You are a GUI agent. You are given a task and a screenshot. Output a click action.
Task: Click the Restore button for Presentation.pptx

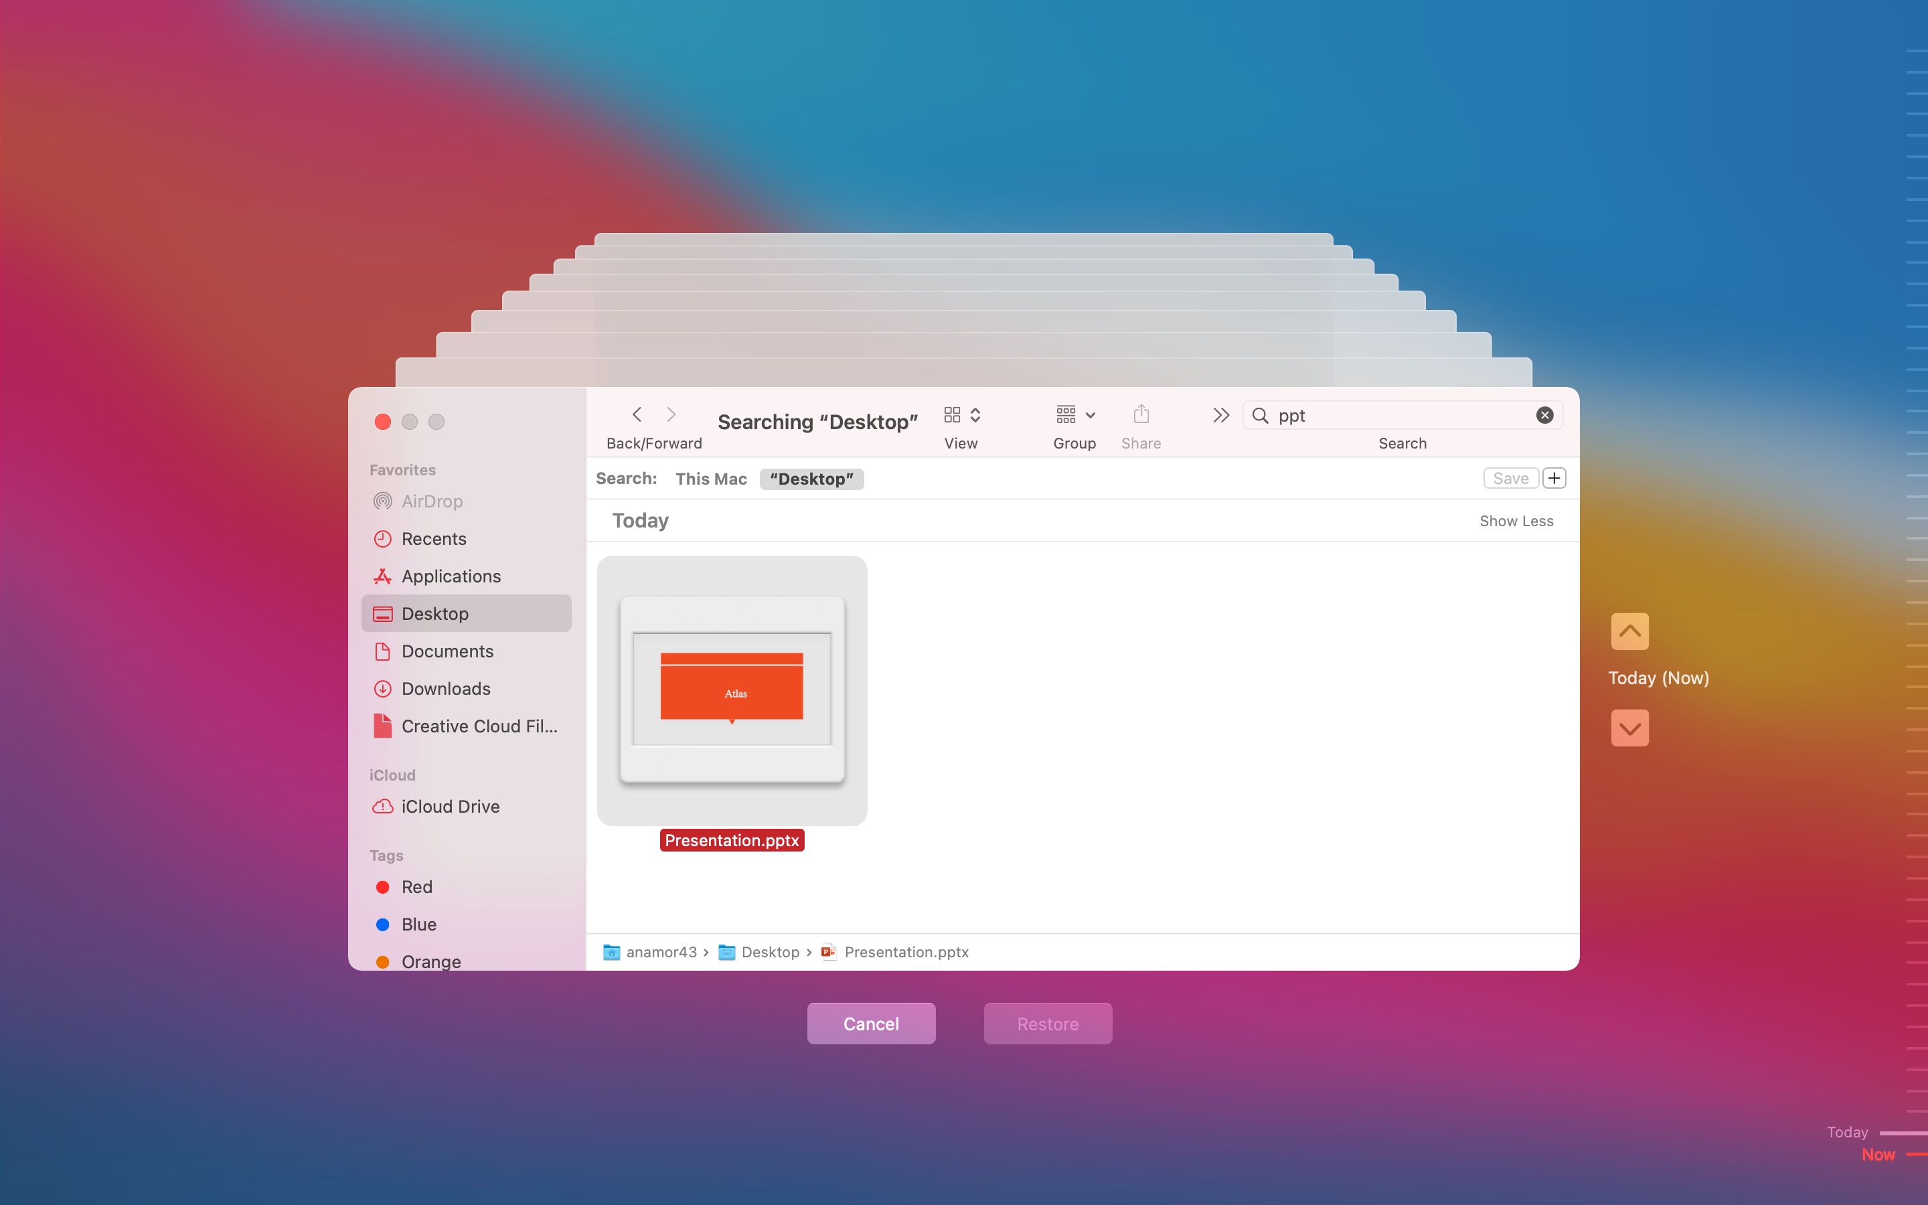click(1048, 1023)
